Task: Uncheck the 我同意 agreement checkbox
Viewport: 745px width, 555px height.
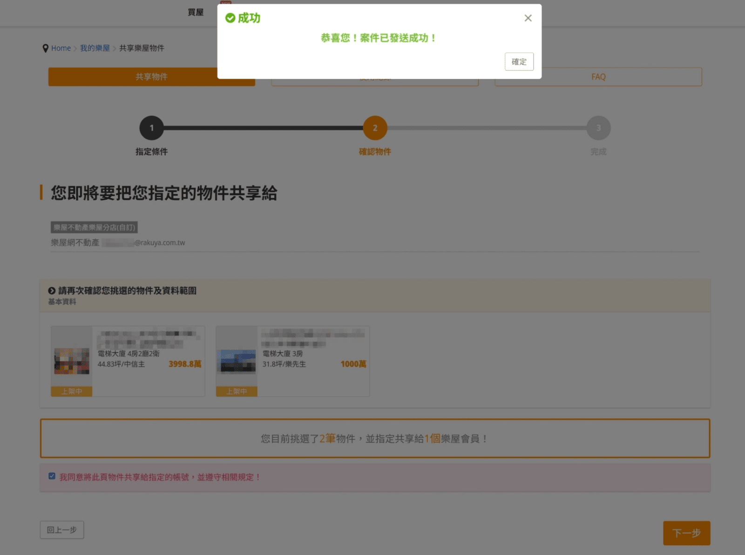Action: coord(52,476)
